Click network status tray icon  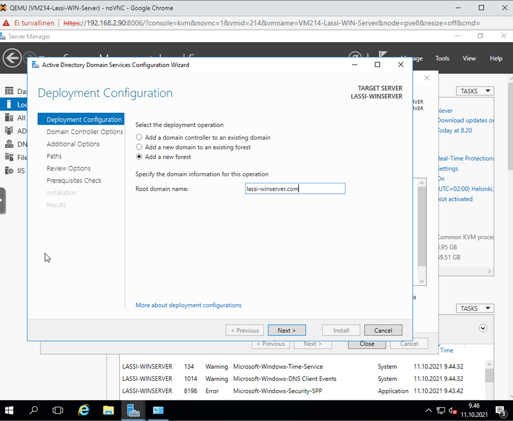tap(441, 410)
